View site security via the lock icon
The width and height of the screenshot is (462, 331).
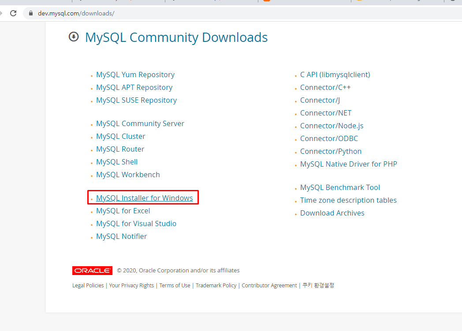coord(31,13)
